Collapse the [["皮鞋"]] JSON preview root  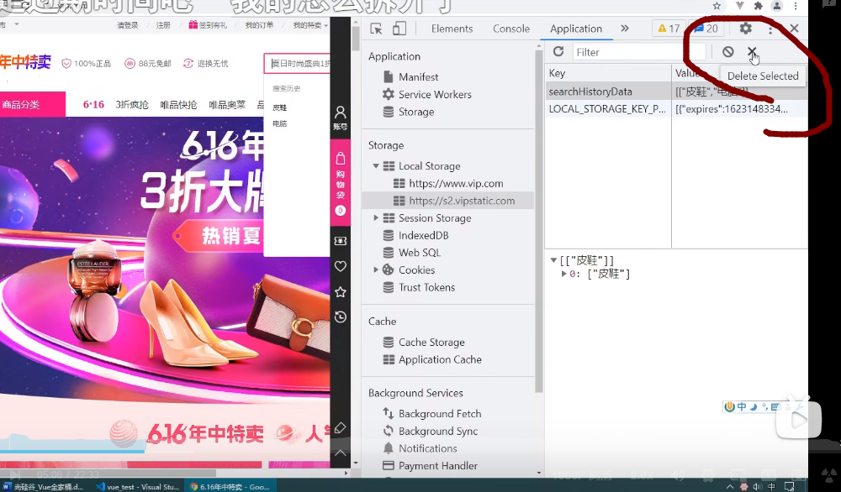coord(553,260)
